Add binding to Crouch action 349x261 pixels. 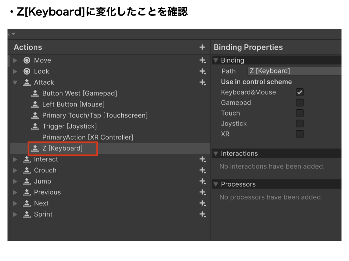[202, 170]
